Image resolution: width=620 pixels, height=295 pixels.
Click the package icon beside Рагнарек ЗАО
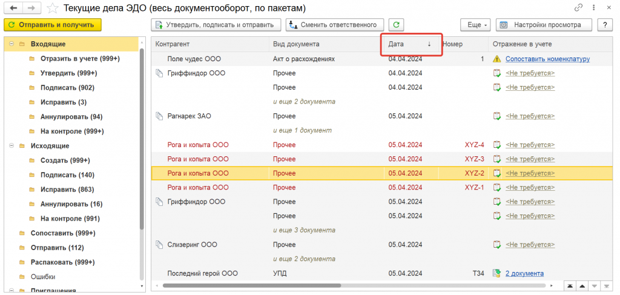tap(159, 116)
